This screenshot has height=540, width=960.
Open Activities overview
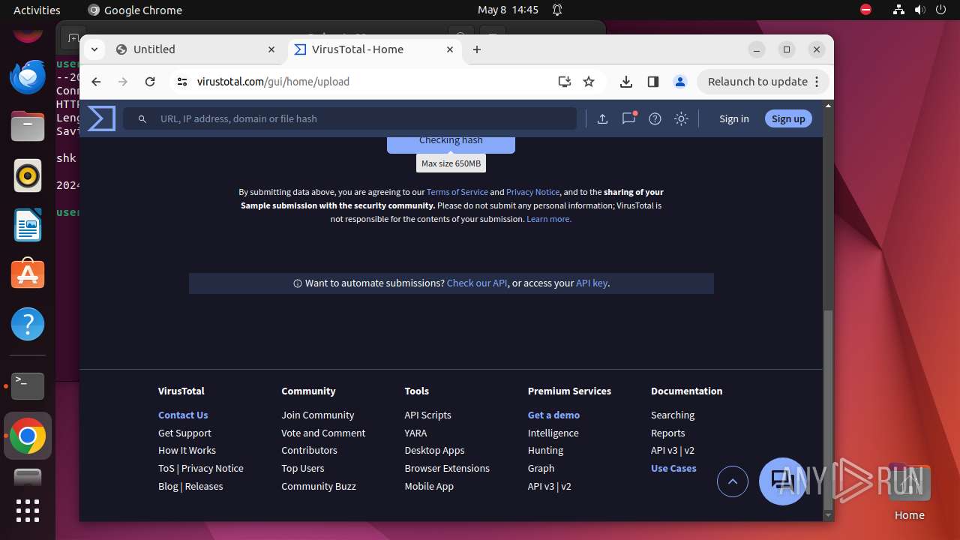(x=37, y=10)
